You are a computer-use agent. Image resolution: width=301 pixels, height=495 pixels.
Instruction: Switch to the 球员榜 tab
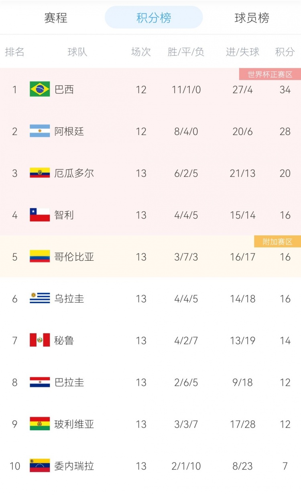click(252, 18)
